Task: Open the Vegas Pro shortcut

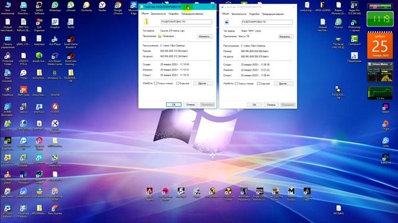Action: pos(354,7)
